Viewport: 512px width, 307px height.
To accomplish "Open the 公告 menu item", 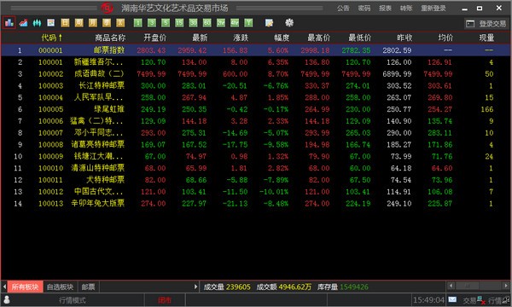I will pos(343,9).
